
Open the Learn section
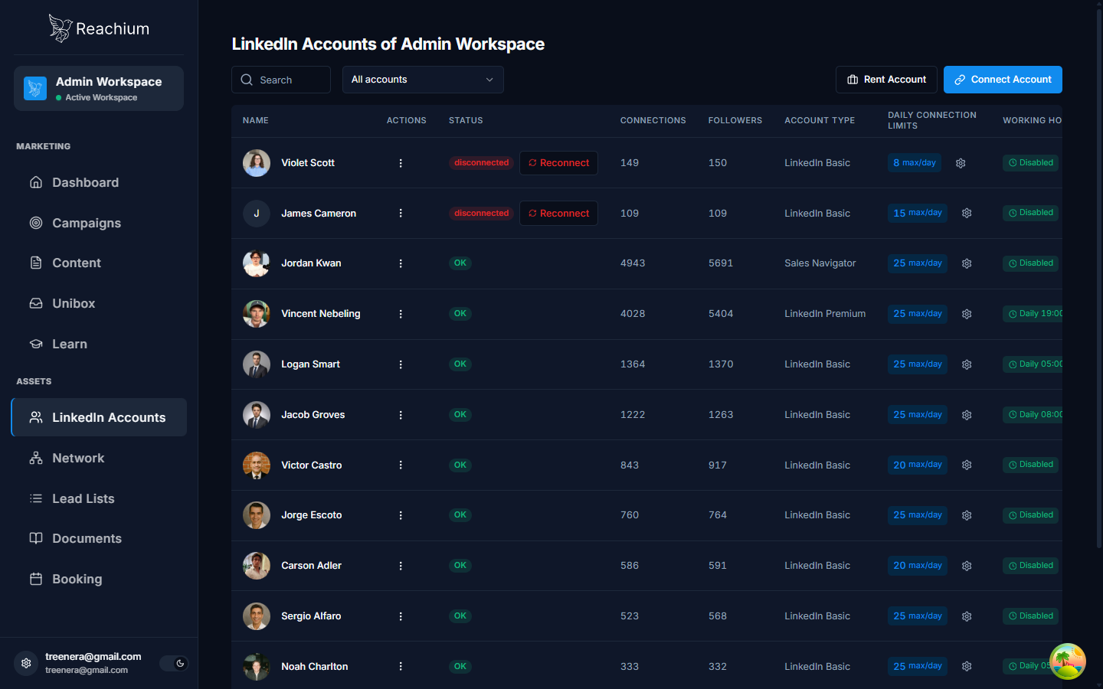(x=99, y=344)
